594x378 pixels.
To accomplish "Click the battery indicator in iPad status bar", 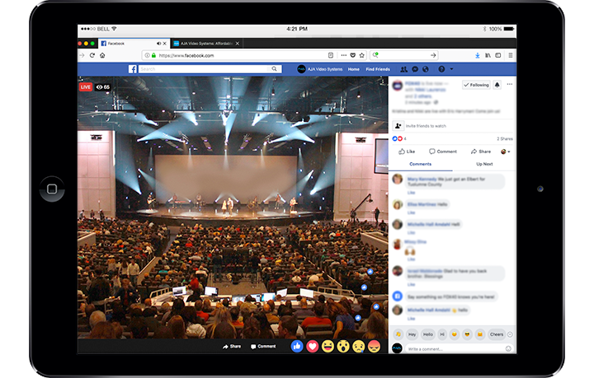I will [509, 29].
